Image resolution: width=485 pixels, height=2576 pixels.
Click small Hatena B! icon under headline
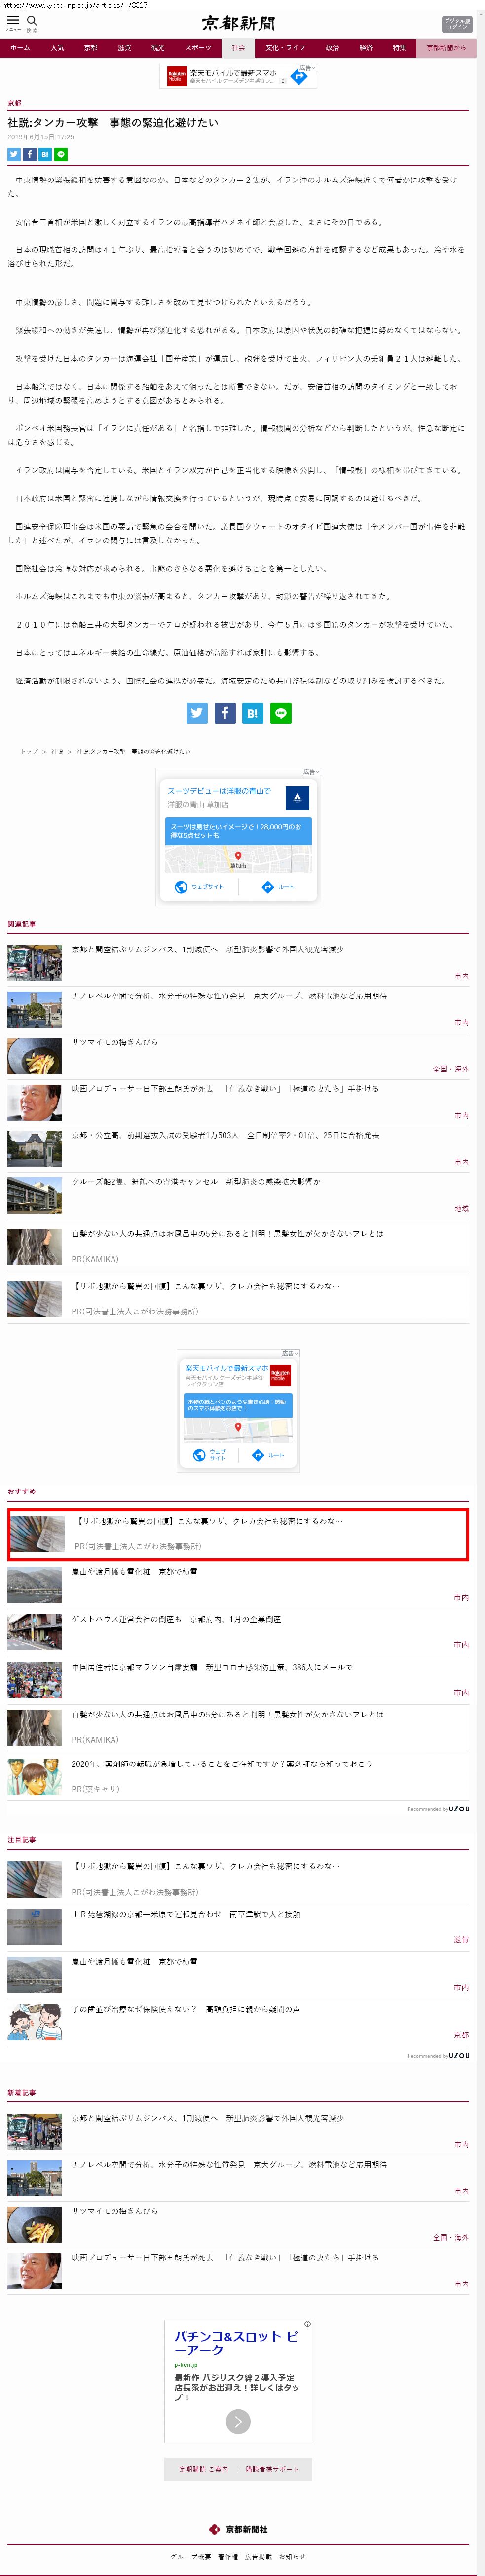(x=45, y=154)
